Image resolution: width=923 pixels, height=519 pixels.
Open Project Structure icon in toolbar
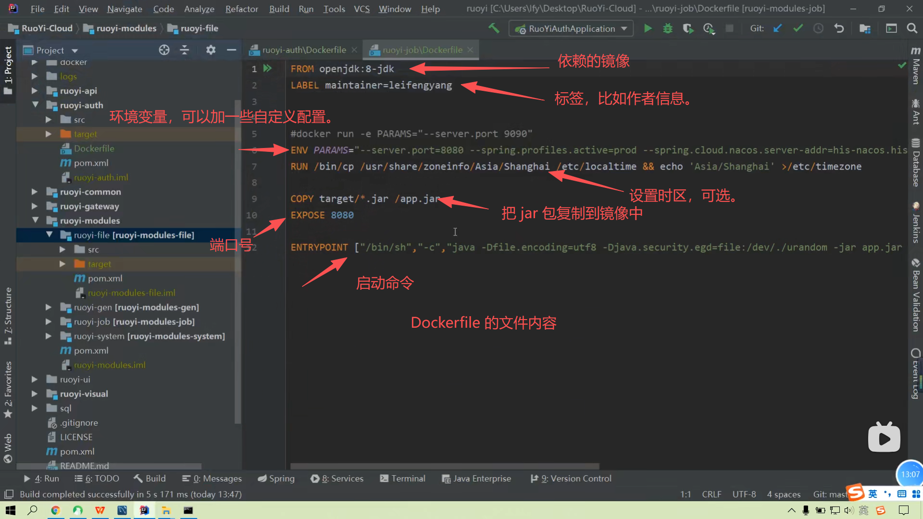click(865, 28)
